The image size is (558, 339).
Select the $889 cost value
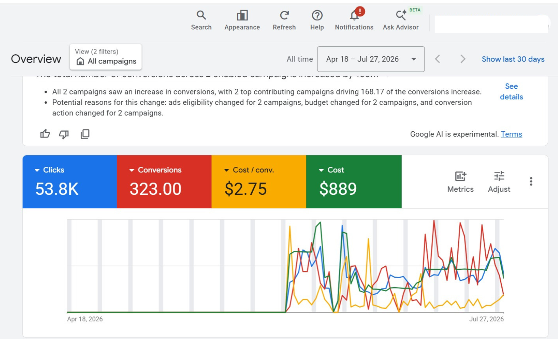click(338, 189)
